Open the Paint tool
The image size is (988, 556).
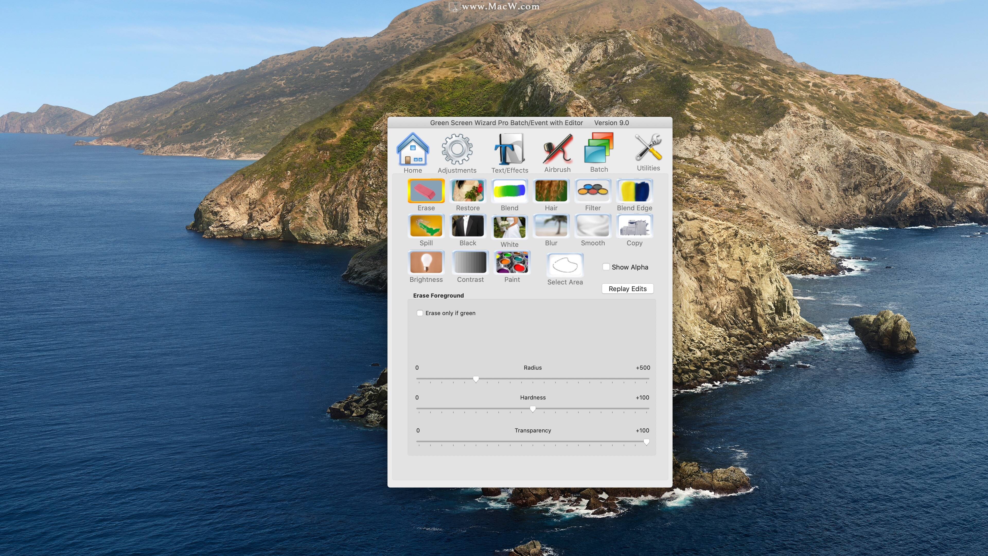[x=512, y=263]
